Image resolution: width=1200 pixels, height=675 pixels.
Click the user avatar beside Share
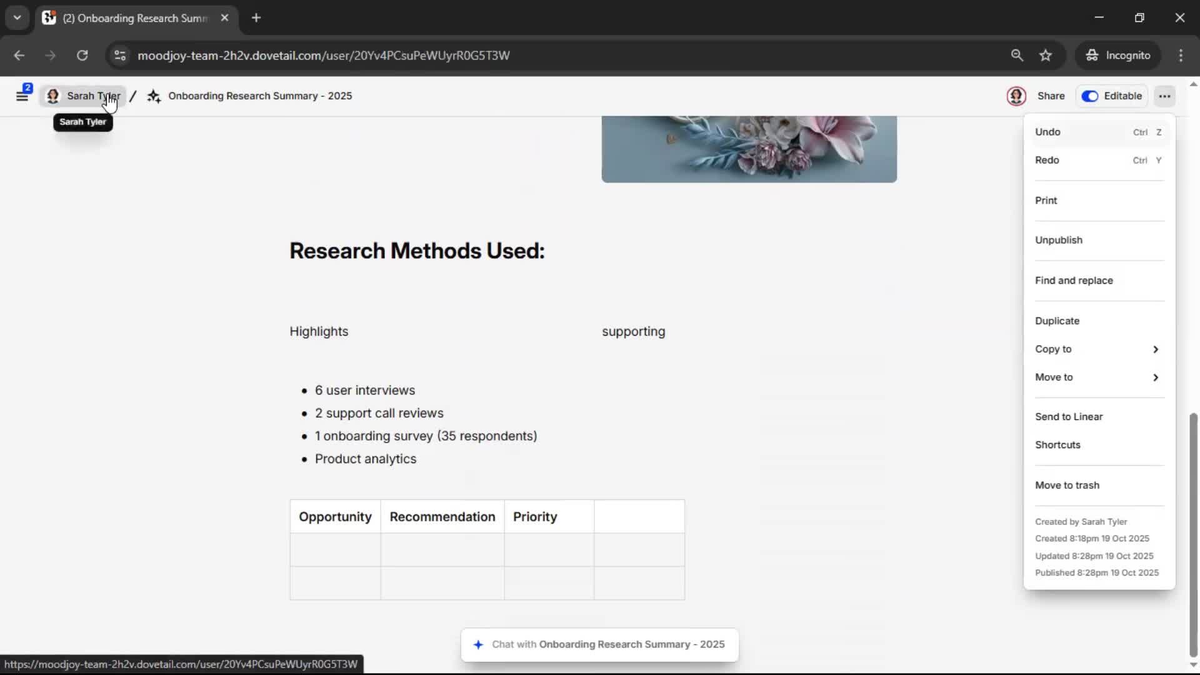(x=1016, y=96)
